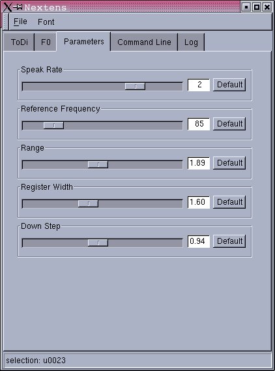
Task: Reset Speak Rate with its Default button
Action: (x=229, y=85)
